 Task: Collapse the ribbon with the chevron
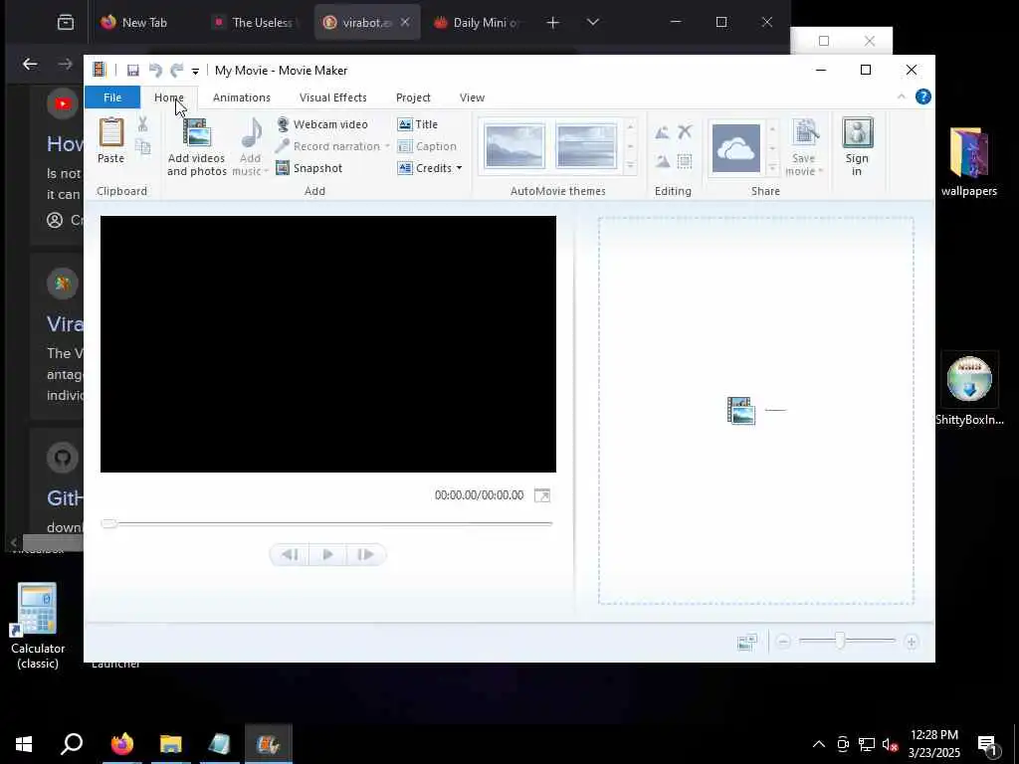click(x=902, y=96)
